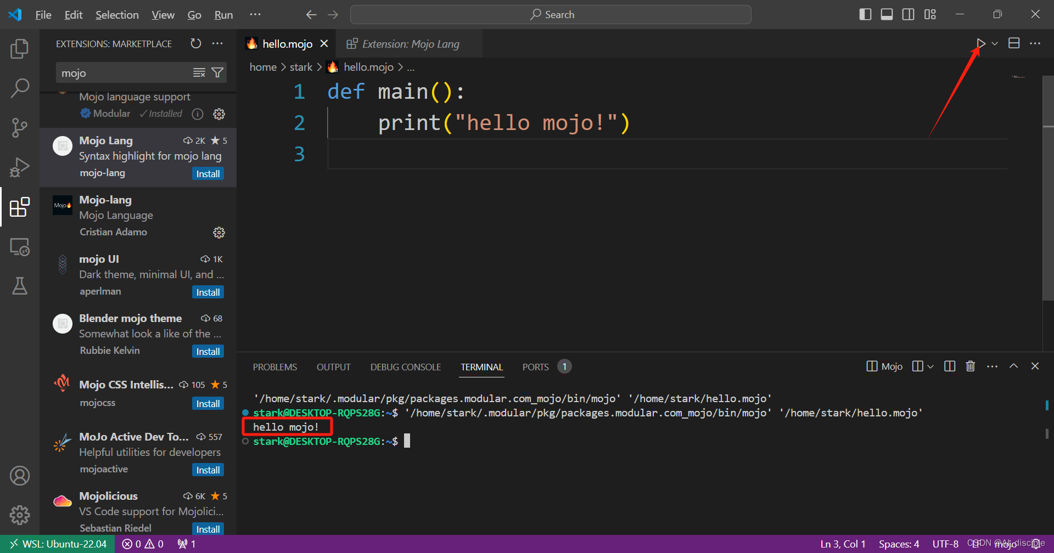Open Modular Mojo extension manage gear
Image resolution: width=1054 pixels, height=553 pixels.
click(x=219, y=114)
